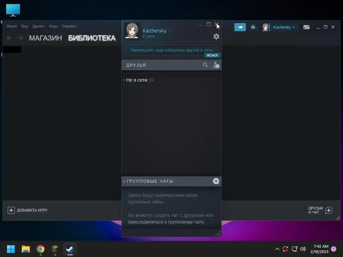Open clock and date 7:42 AM
The height and width of the screenshot is (257, 343).
tap(319, 249)
